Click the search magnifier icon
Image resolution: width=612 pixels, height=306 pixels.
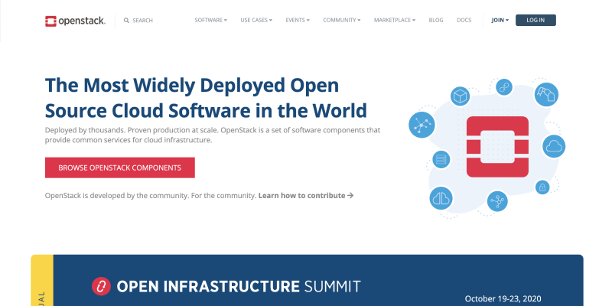(126, 21)
